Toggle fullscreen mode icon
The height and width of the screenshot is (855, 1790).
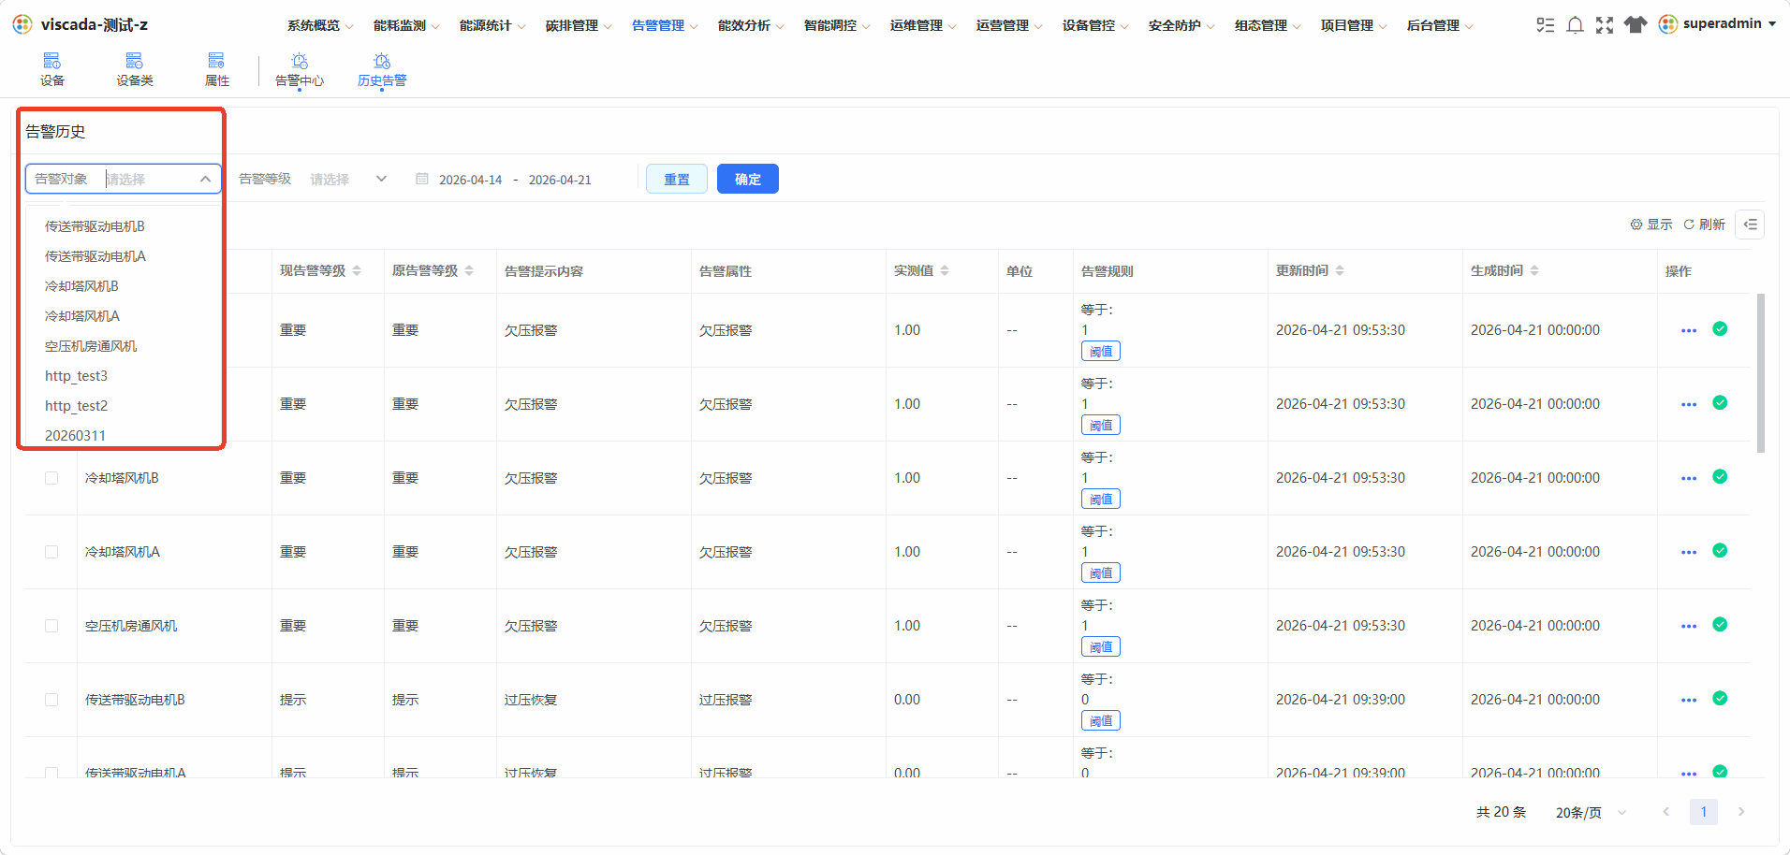(x=1605, y=25)
